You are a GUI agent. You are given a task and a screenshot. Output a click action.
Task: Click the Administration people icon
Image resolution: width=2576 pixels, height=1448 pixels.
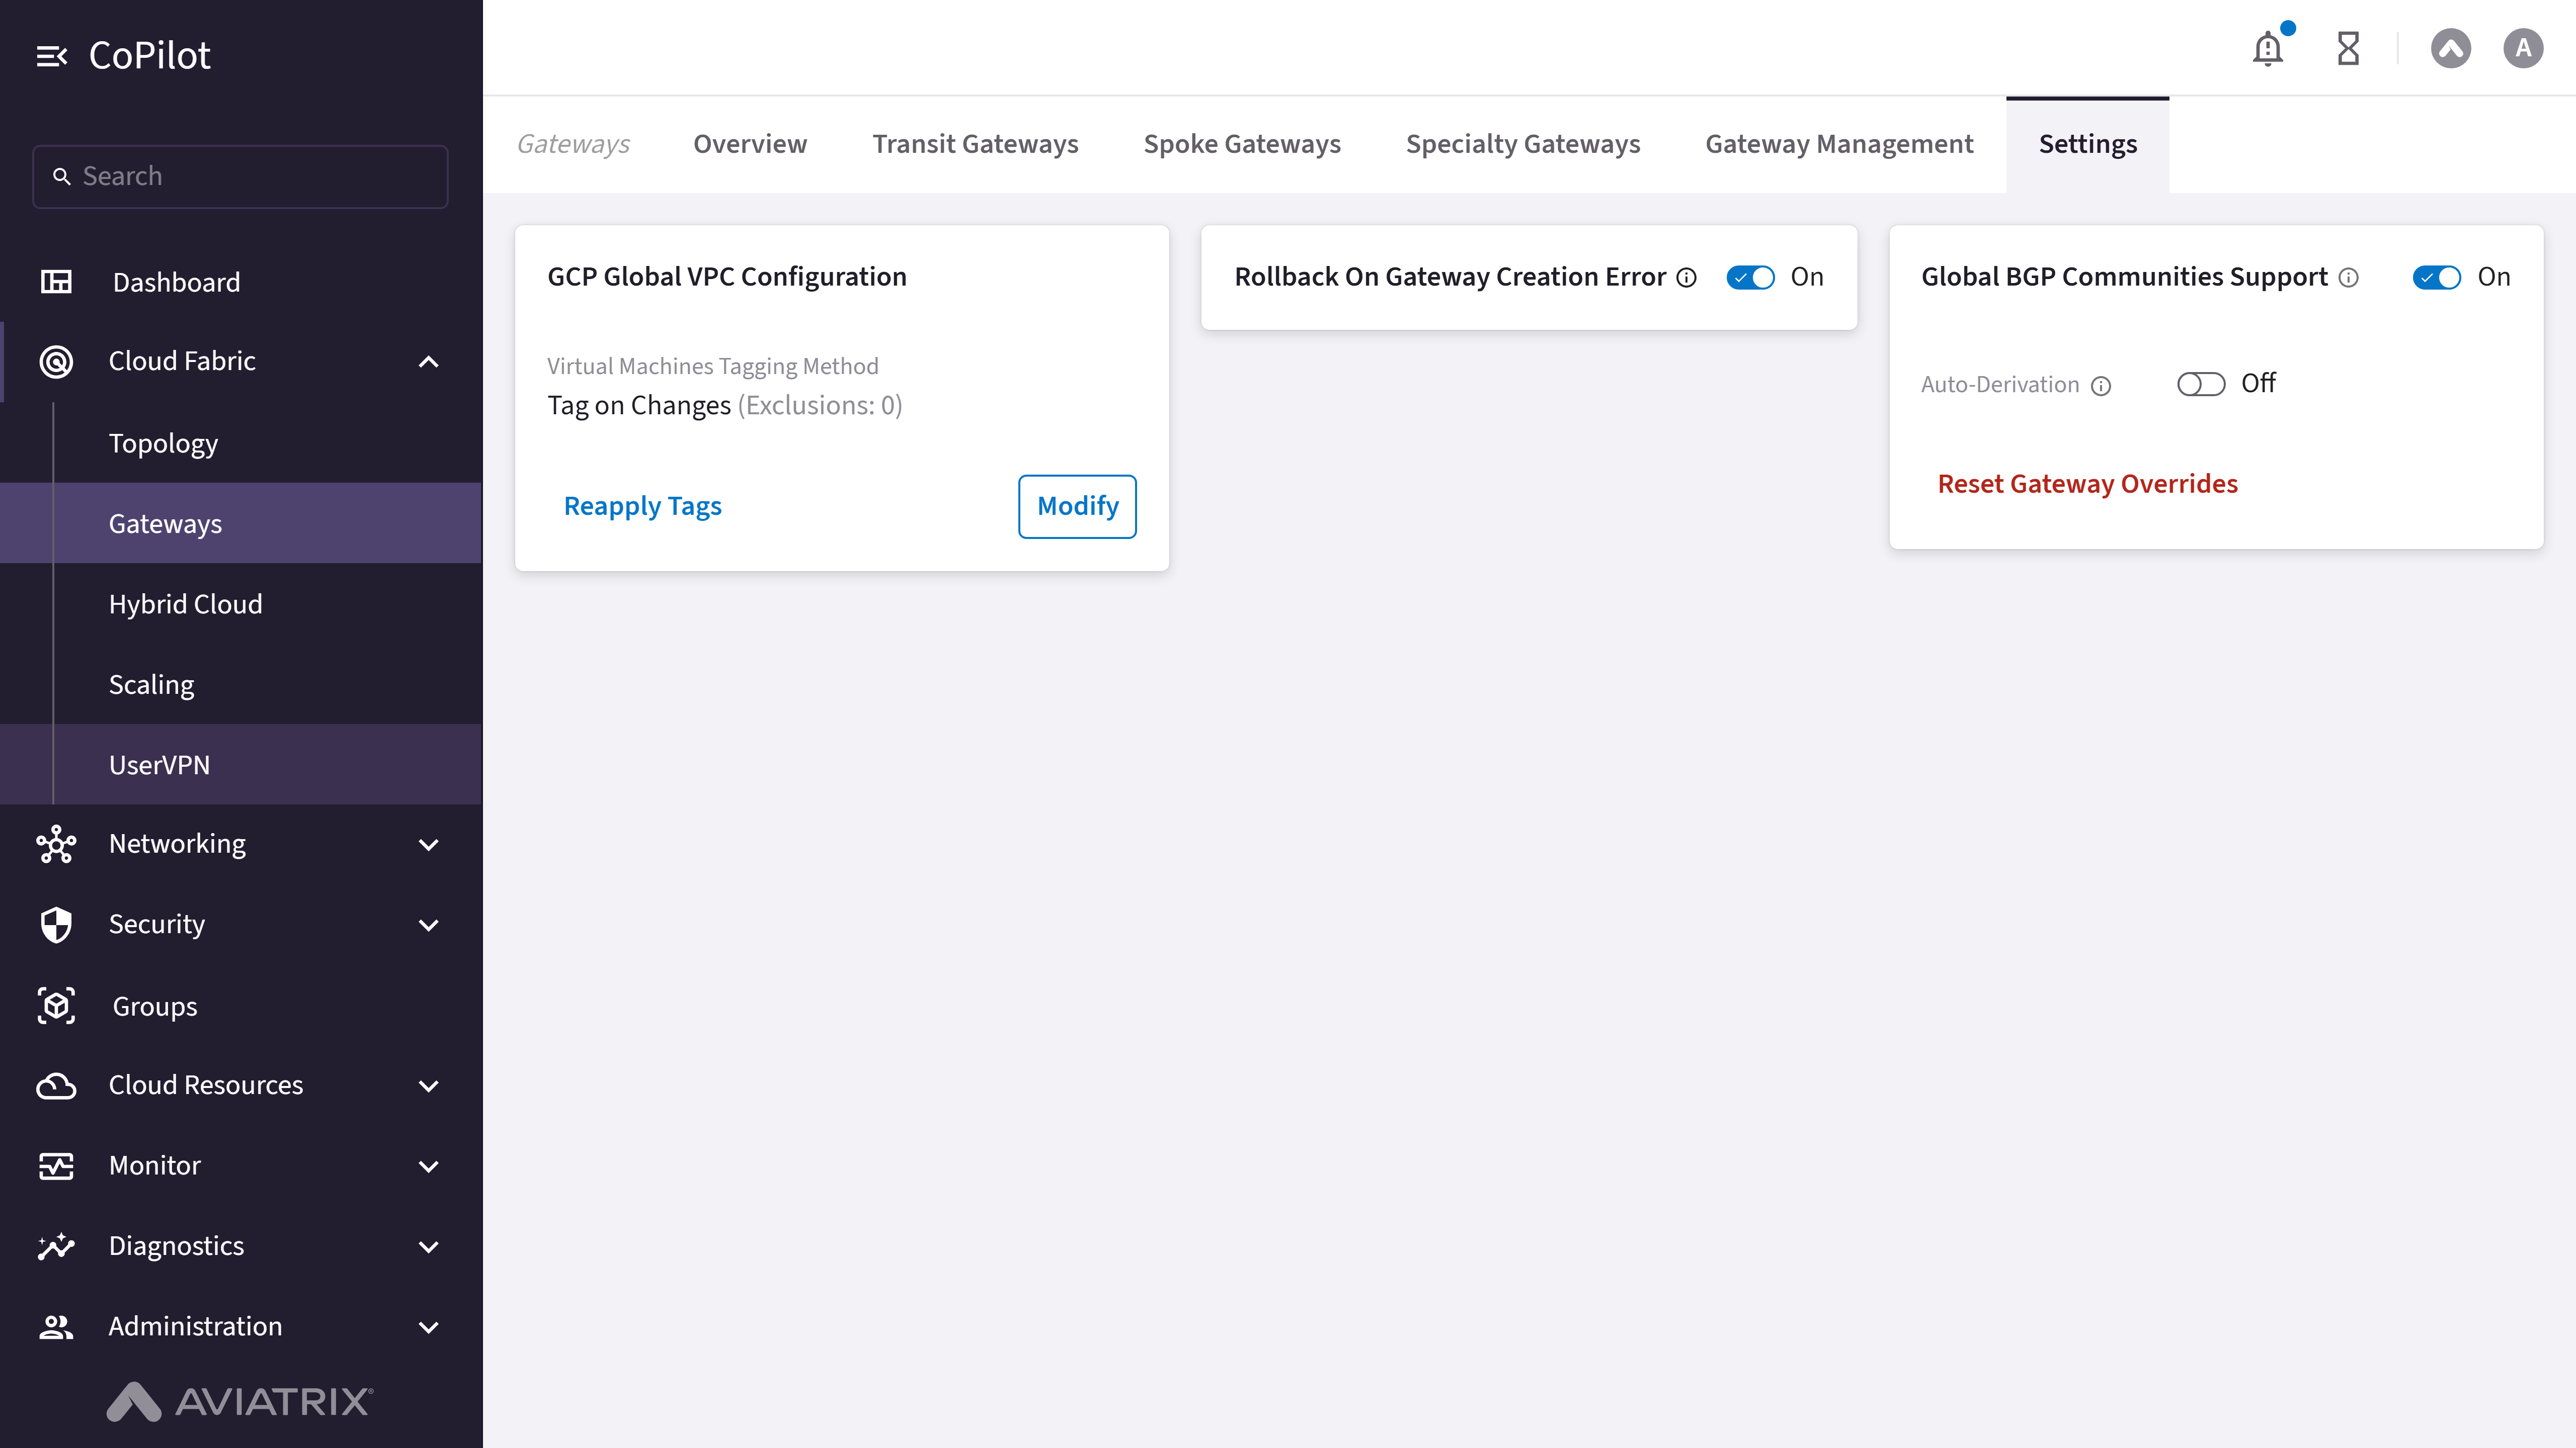[56, 1326]
